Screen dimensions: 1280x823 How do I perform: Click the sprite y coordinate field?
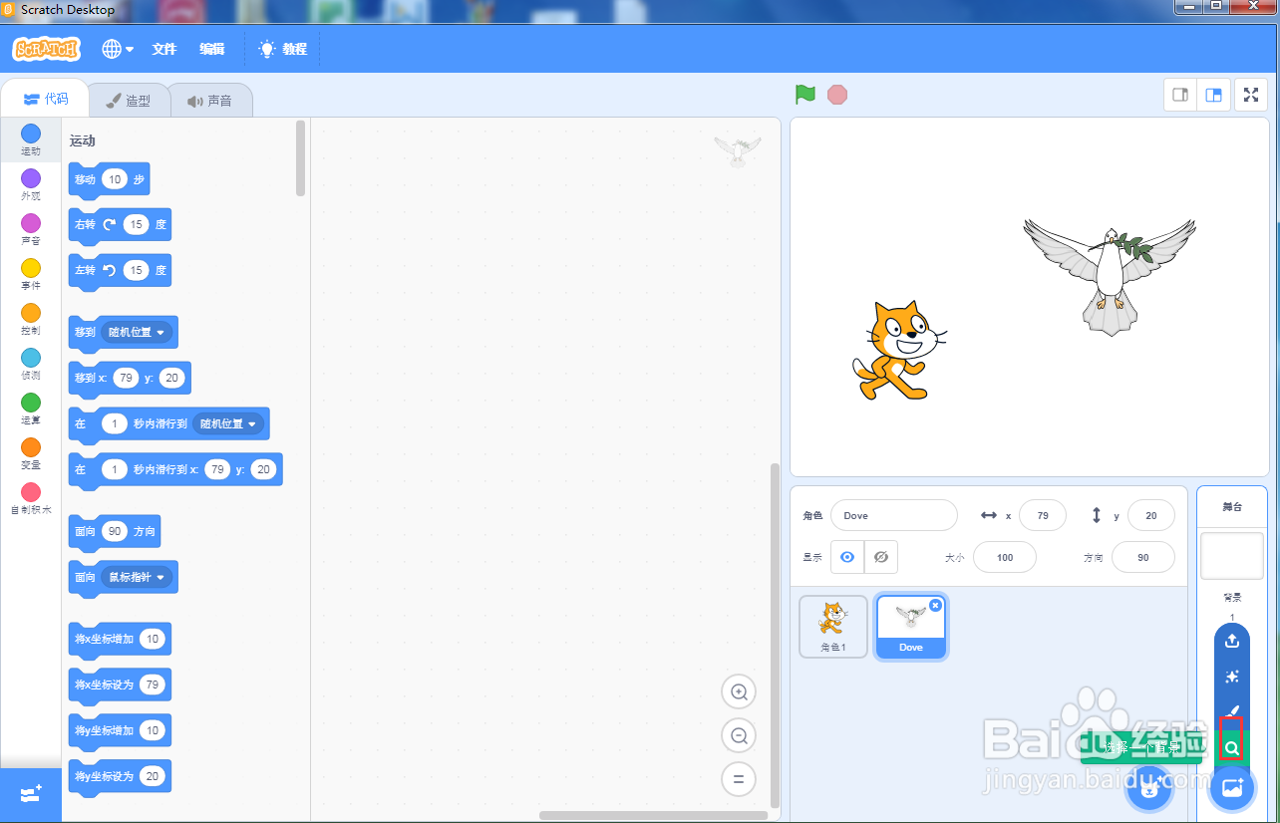tap(1151, 515)
